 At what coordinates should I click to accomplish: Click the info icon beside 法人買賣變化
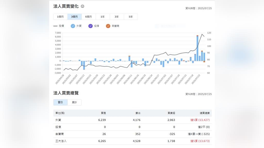click(82, 6)
